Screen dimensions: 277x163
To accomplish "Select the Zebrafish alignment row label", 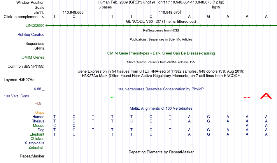I will pyautogui.click(x=36, y=147).
